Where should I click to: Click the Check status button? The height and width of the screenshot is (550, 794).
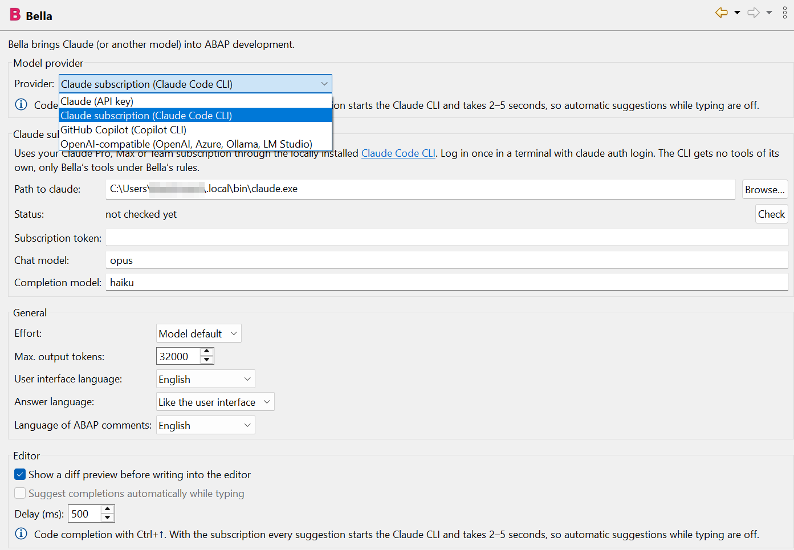(771, 214)
